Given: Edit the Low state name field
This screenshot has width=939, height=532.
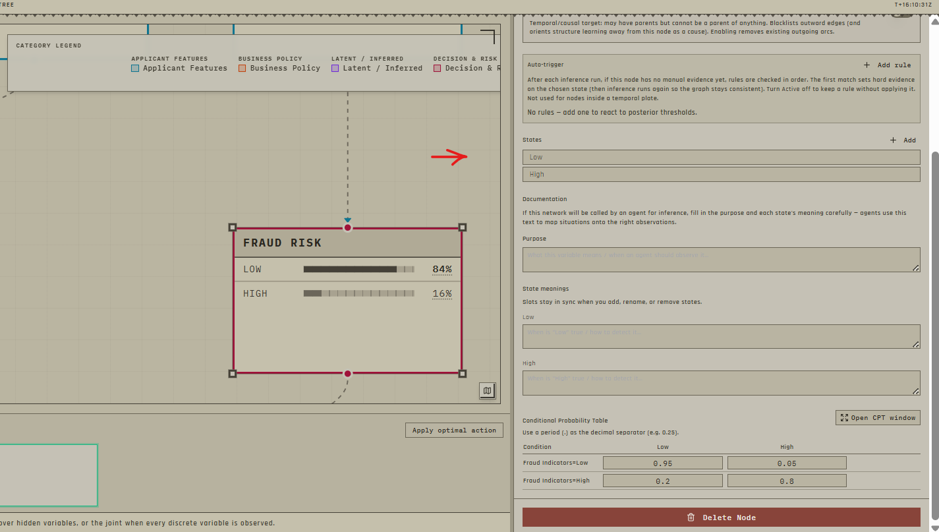Looking at the screenshot, I should 721,157.
